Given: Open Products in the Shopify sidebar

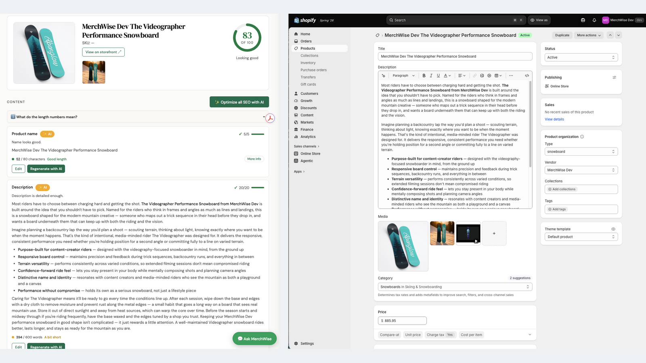Looking at the screenshot, I should (x=308, y=48).
